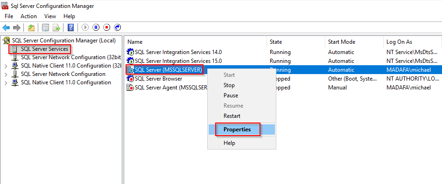Click the Export List toolbar icon
Screen dimensions: 442x184
[x=57, y=27]
